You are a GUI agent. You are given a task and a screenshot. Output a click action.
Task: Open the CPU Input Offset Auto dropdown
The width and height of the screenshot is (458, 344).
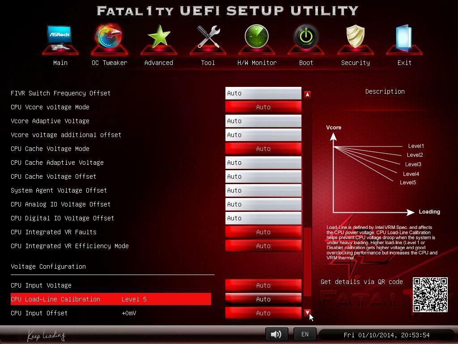263,313
